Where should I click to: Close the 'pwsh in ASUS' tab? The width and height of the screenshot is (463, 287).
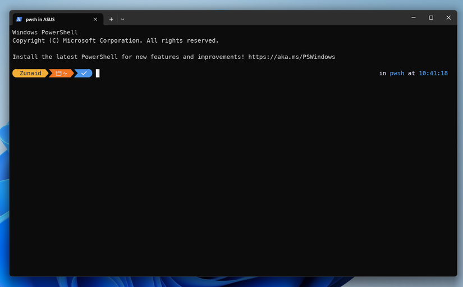(x=95, y=19)
